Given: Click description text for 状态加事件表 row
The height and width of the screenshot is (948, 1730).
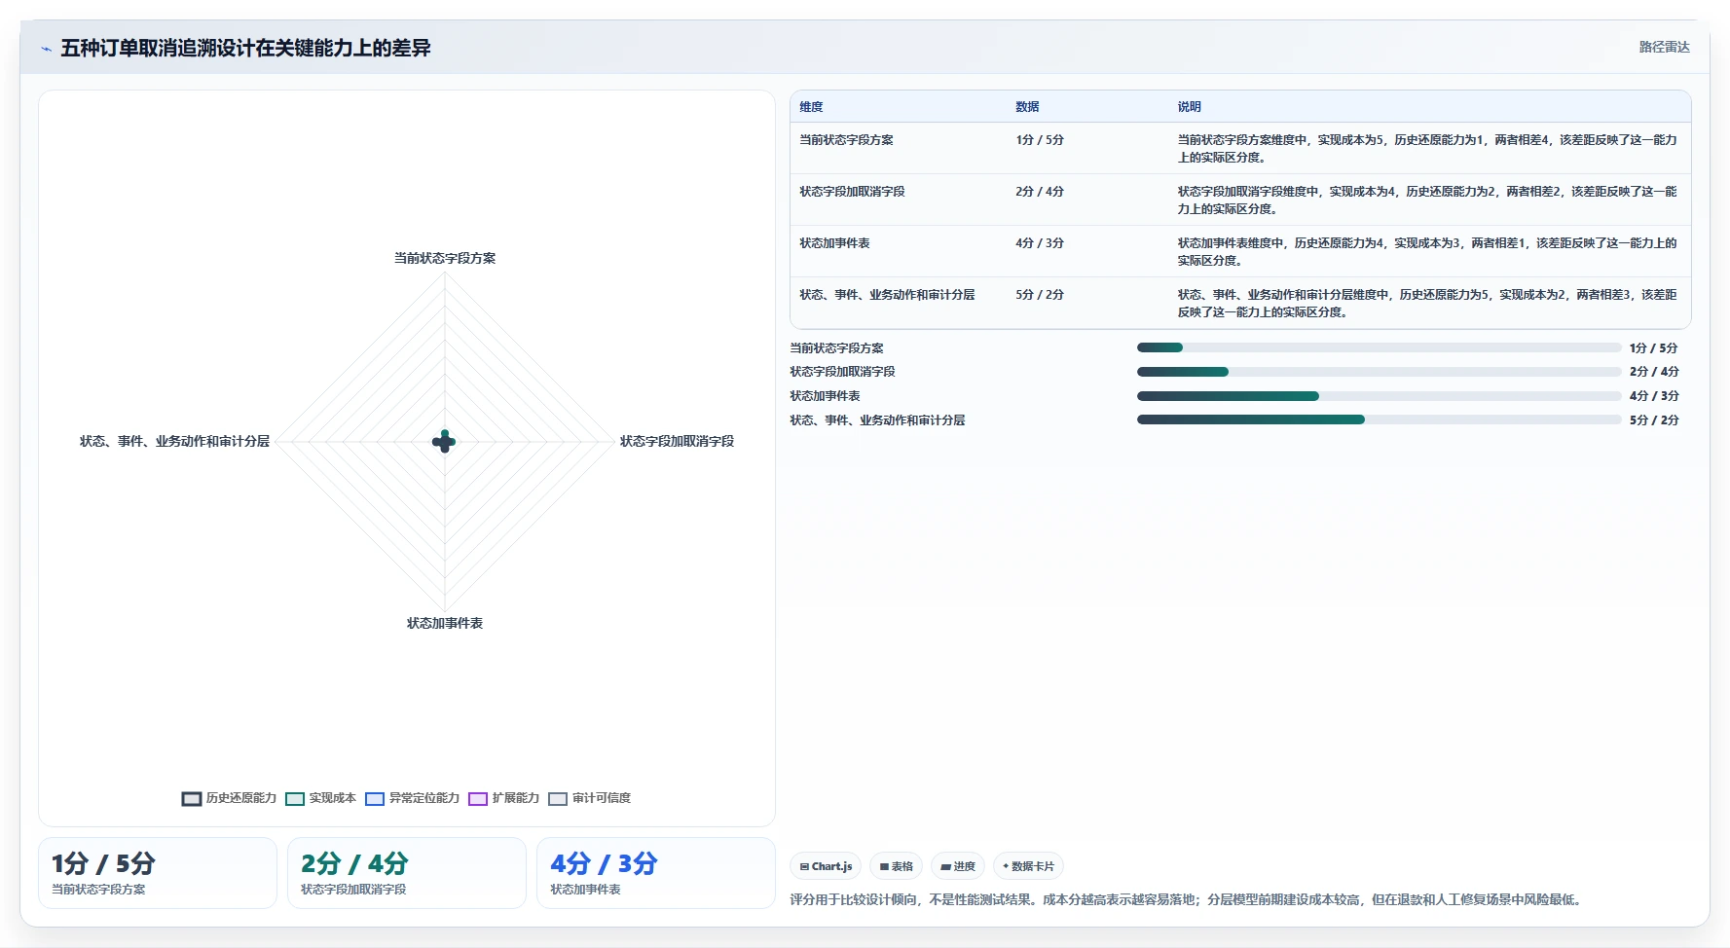Looking at the screenshot, I should point(1427,252).
